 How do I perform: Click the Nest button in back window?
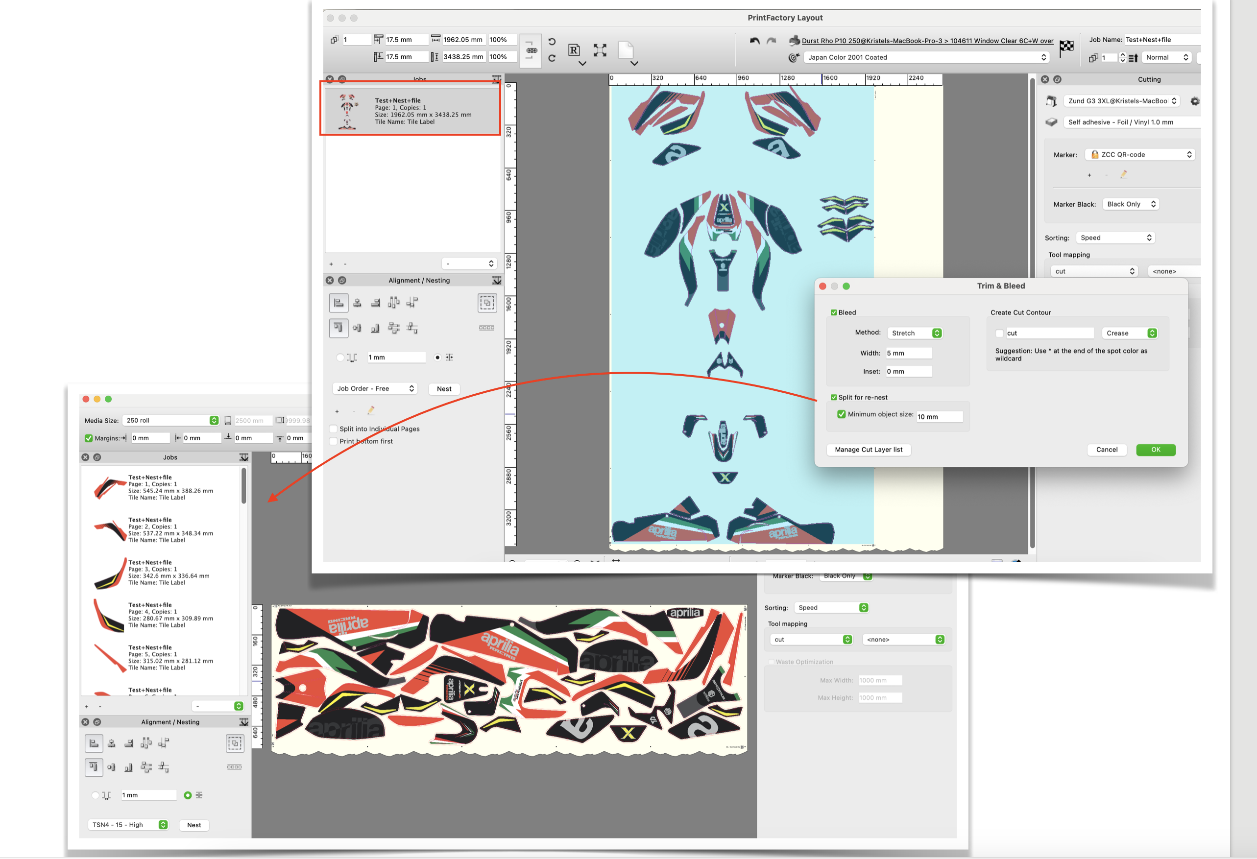pos(194,826)
